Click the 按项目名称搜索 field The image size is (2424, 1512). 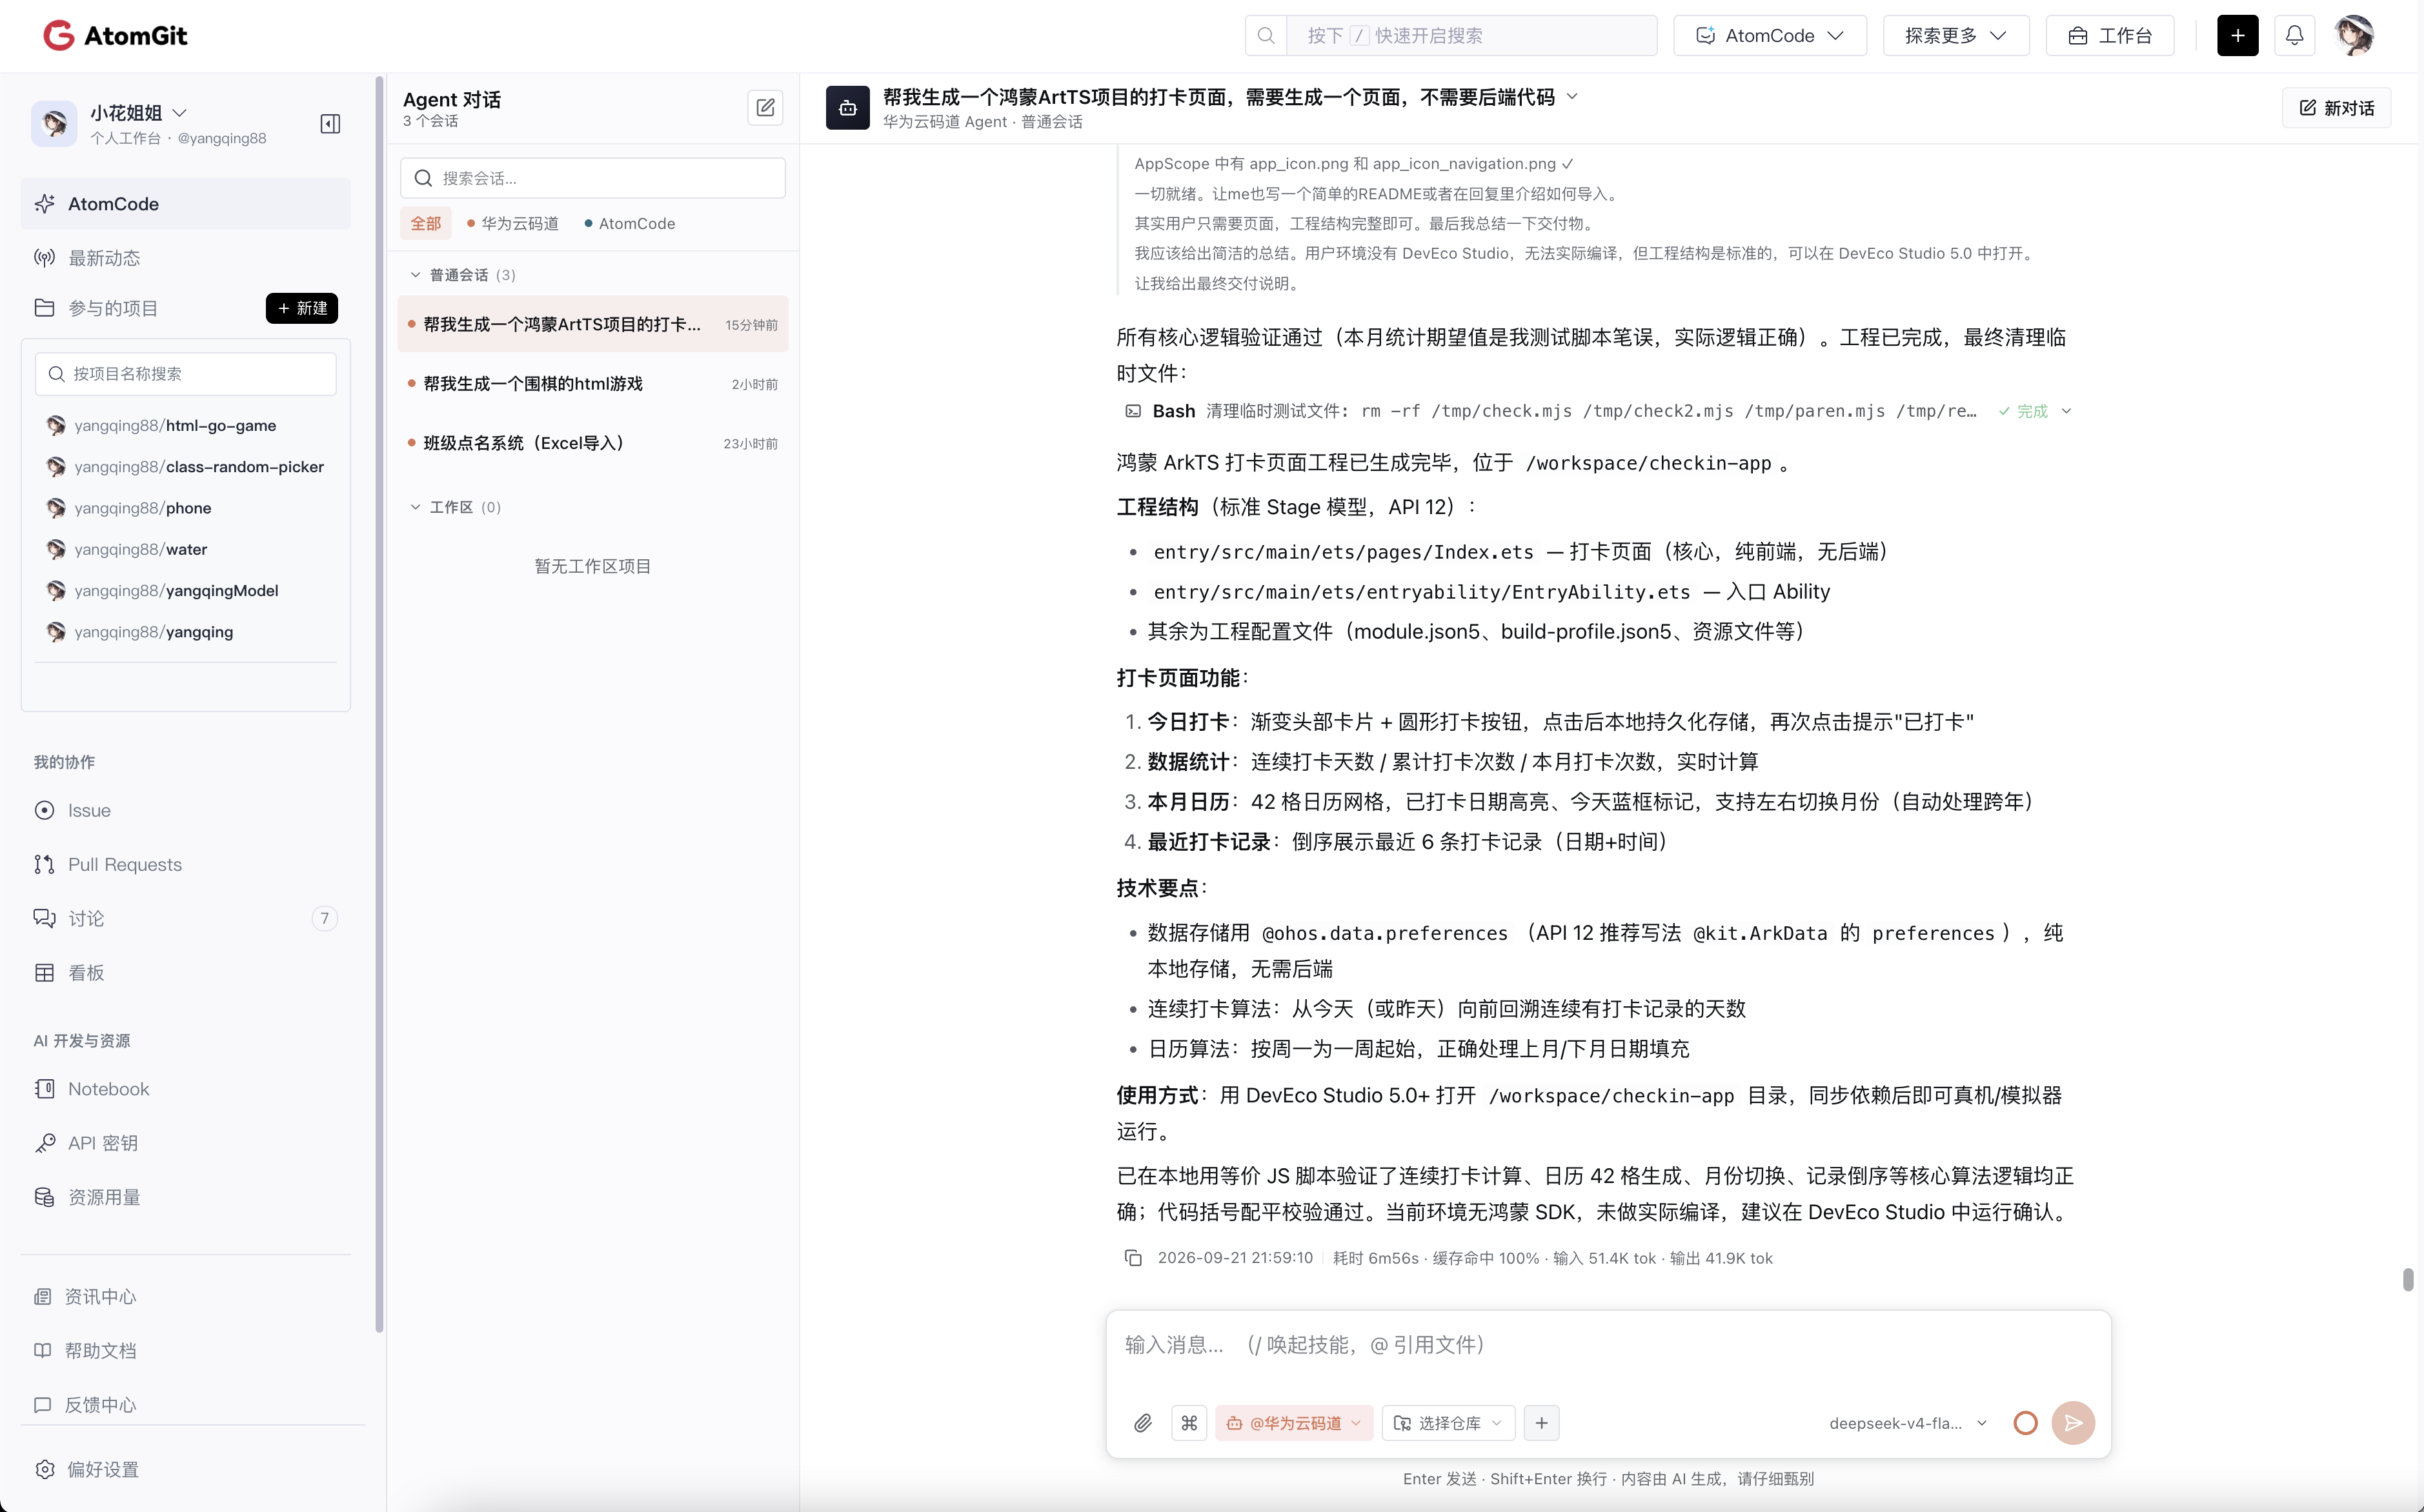(185, 374)
